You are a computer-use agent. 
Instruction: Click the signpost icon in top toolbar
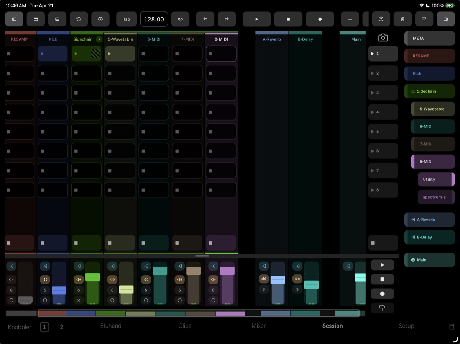coord(424,19)
